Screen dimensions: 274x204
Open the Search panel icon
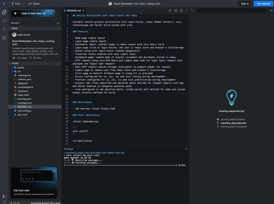click(x=4, y=20)
